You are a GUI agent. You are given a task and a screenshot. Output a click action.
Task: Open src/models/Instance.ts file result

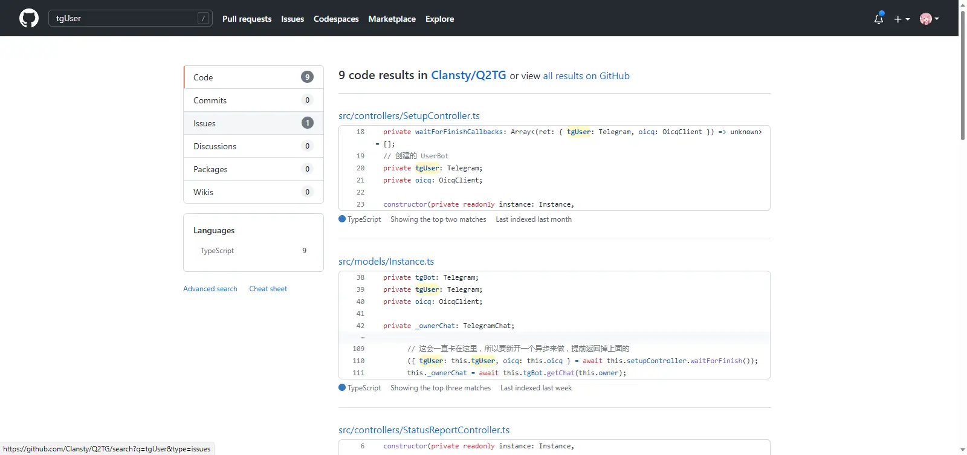click(386, 262)
